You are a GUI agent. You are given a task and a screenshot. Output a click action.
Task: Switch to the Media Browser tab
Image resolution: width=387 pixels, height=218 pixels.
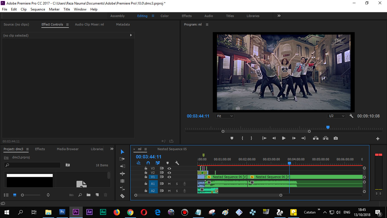coord(68,149)
